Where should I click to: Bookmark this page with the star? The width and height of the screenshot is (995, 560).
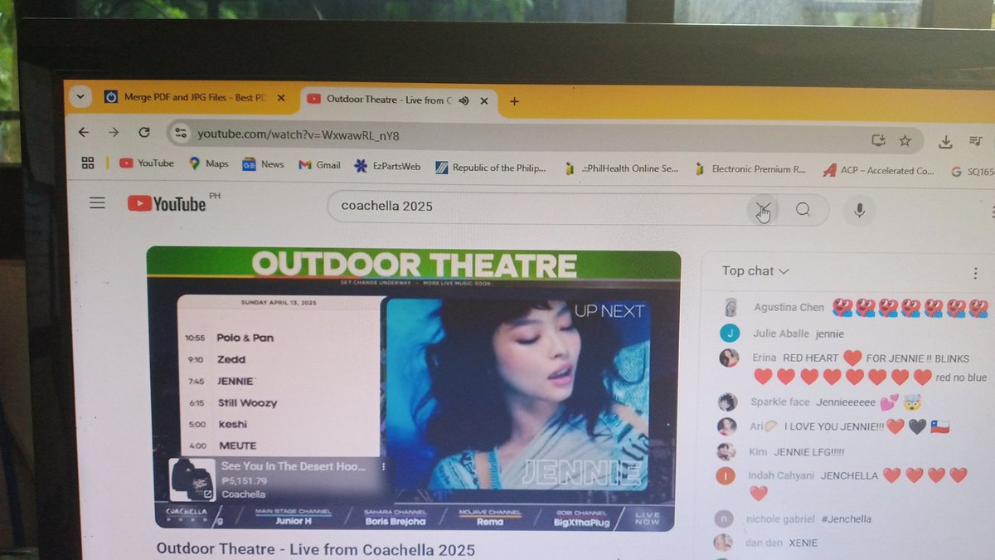(905, 141)
